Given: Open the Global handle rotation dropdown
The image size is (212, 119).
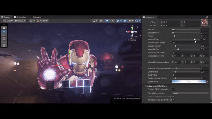Looking at the screenshot, I should pyautogui.click(x=20, y=21).
